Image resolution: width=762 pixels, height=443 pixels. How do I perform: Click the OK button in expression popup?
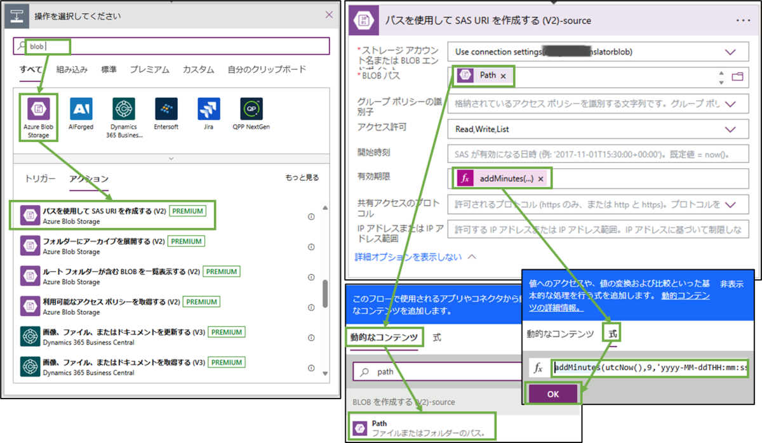[x=553, y=394]
